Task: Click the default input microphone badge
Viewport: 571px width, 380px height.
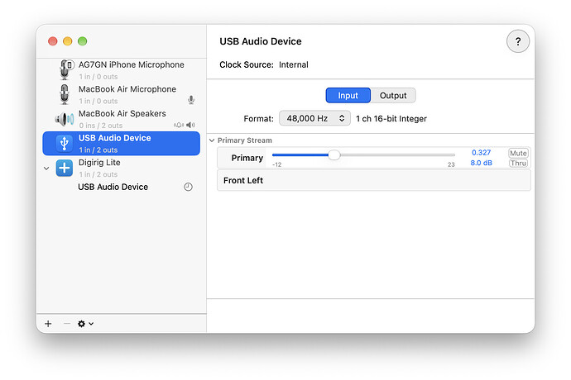Action: coord(191,100)
